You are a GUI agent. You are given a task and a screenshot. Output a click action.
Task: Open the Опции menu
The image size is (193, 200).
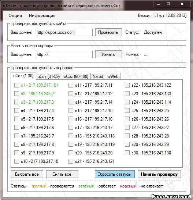[15, 15]
